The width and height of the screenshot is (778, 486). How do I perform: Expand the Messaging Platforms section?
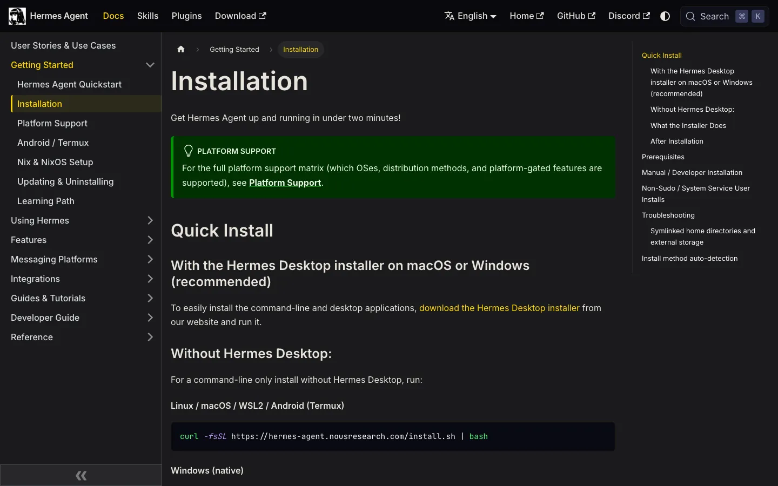coord(150,259)
